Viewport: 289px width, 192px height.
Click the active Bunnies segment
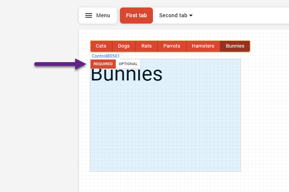[x=235, y=46]
